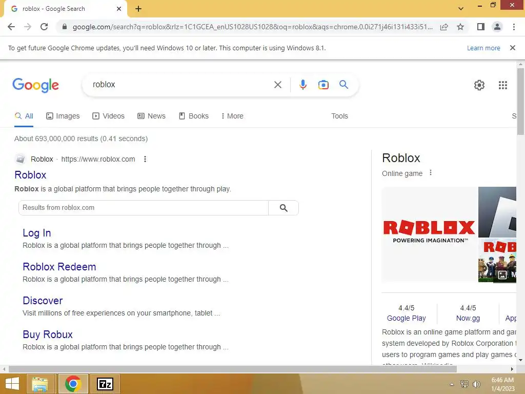Screen dimensions: 525x394
Task: Click the browser forward arrow
Action: [x=28, y=27]
